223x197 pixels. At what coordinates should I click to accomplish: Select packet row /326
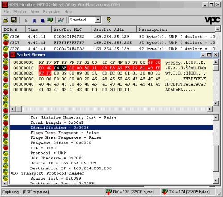[109, 37]
